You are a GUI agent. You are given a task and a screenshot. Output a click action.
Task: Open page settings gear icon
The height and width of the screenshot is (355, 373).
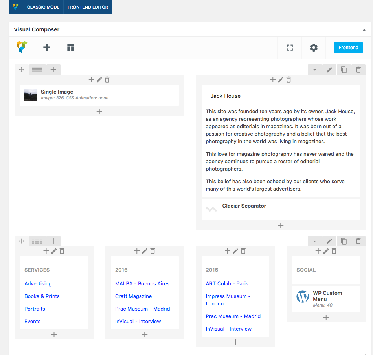click(x=314, y=48)
